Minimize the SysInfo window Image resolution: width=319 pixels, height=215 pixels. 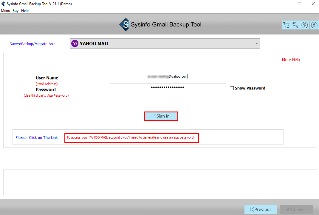pos(286,4)
